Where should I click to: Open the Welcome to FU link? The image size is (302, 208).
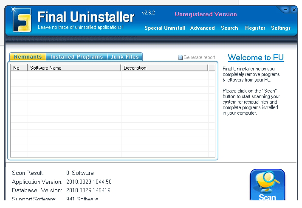coord(256,58)
